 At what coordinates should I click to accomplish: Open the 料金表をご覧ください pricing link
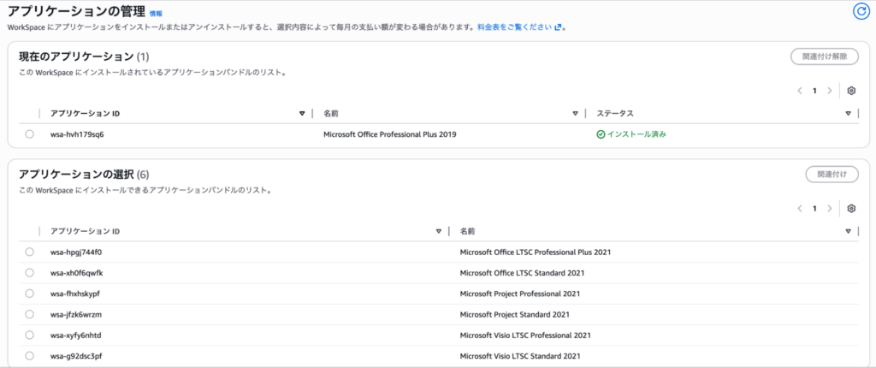[x=515, y=27]
